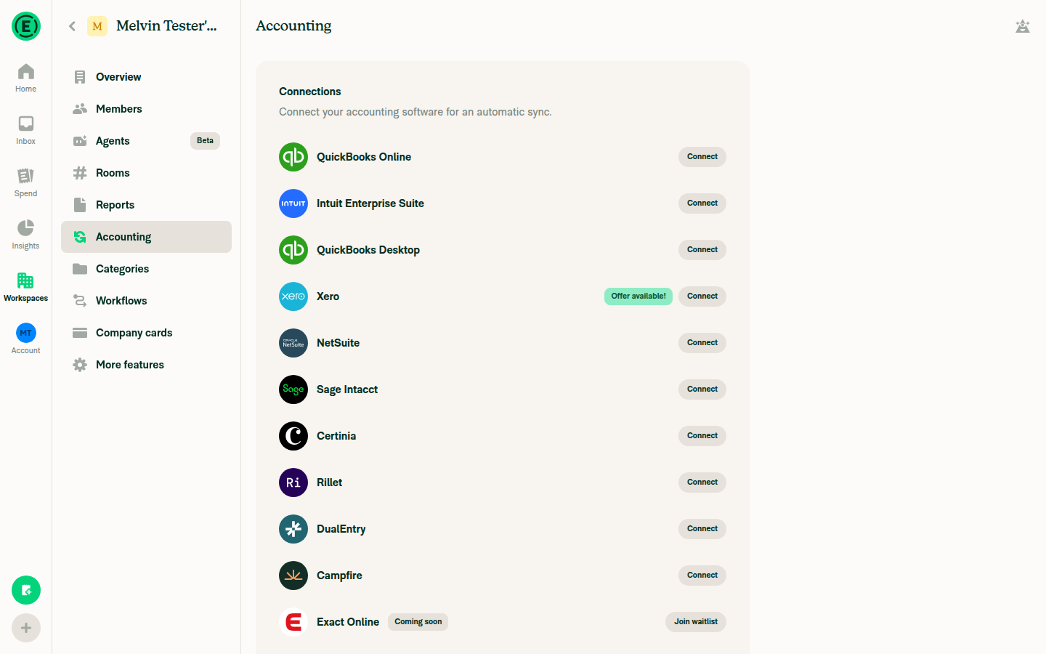Click the Xero logo icon
Image resolution: width=1046 pixels, height=654 pixels.
pos(293,296)
